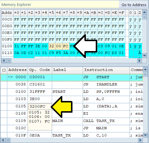Click up arrow of disassembly vertical scrollbar
This screenshot has width=149, height=143.
(x=145, y=69)
